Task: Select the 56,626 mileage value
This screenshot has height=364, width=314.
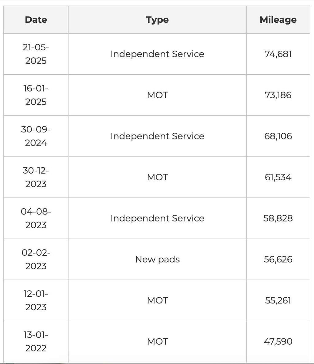Action: coord(278,259)
